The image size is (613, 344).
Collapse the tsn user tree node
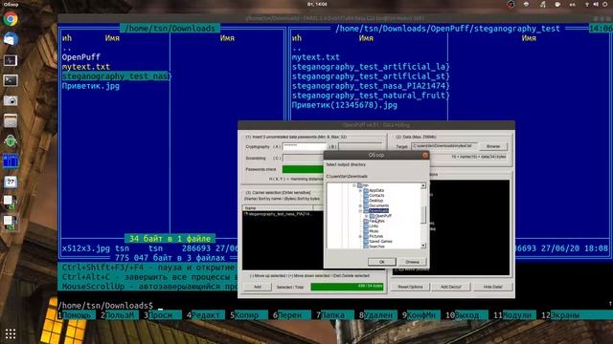pos(354,185)
